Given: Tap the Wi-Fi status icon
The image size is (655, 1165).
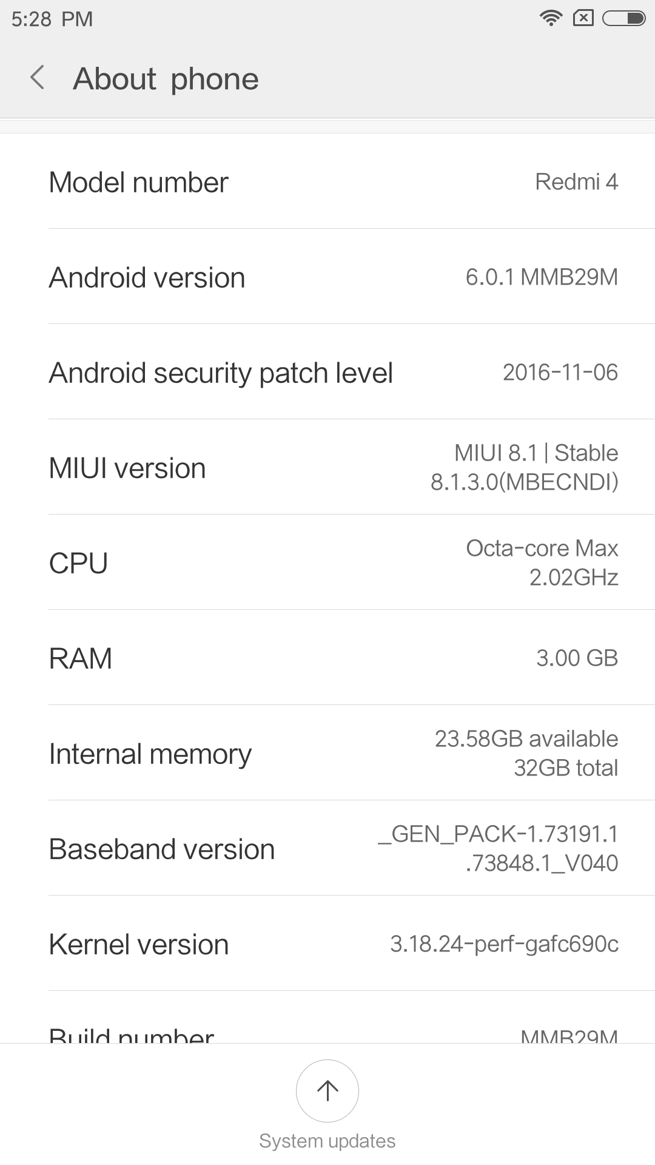Looking at the screenshot, I should pos(551,18).
